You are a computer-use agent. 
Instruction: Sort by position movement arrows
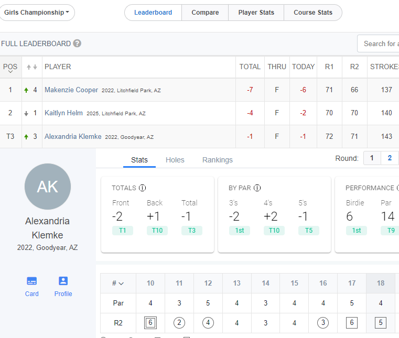[x=32, y=67]
